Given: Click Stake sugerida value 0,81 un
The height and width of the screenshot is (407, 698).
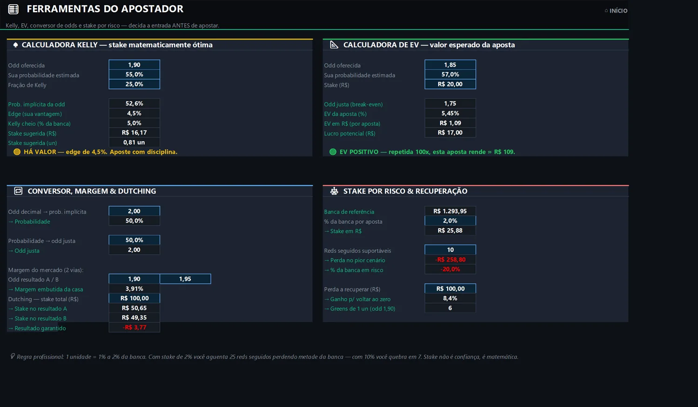Looking at the screenshot, I should point(134,142).
